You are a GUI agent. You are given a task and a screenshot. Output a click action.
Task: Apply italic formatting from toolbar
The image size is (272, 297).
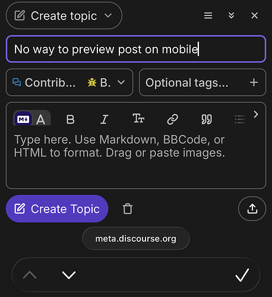pos(105,119)
